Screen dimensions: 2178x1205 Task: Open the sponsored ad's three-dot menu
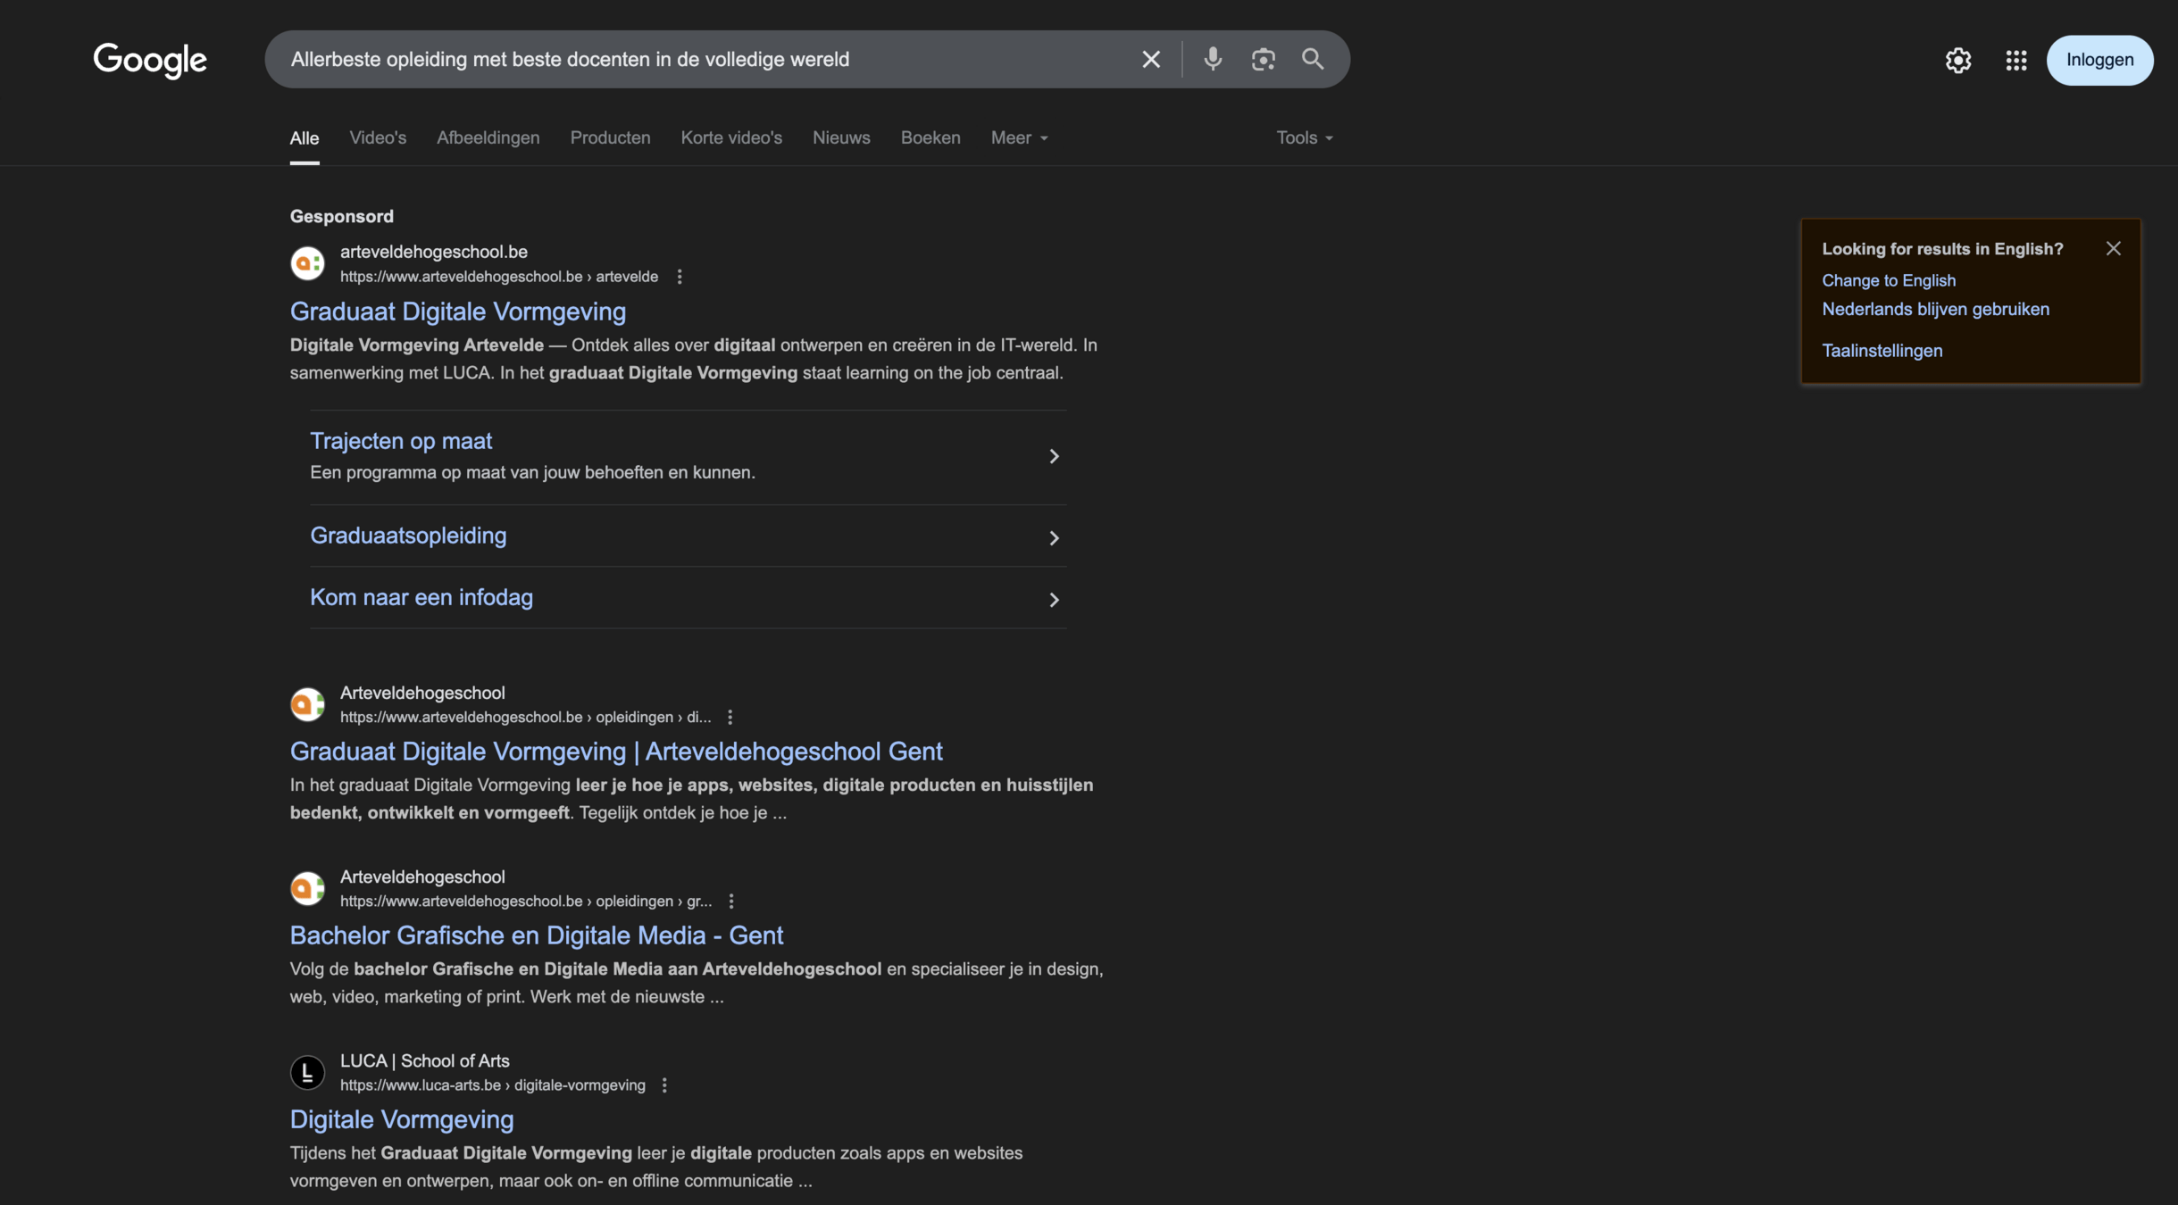coord(680,277)
